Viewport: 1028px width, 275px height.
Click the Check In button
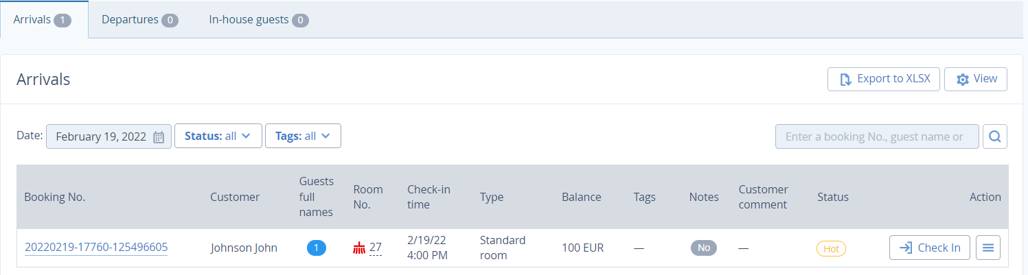point(930,248)
